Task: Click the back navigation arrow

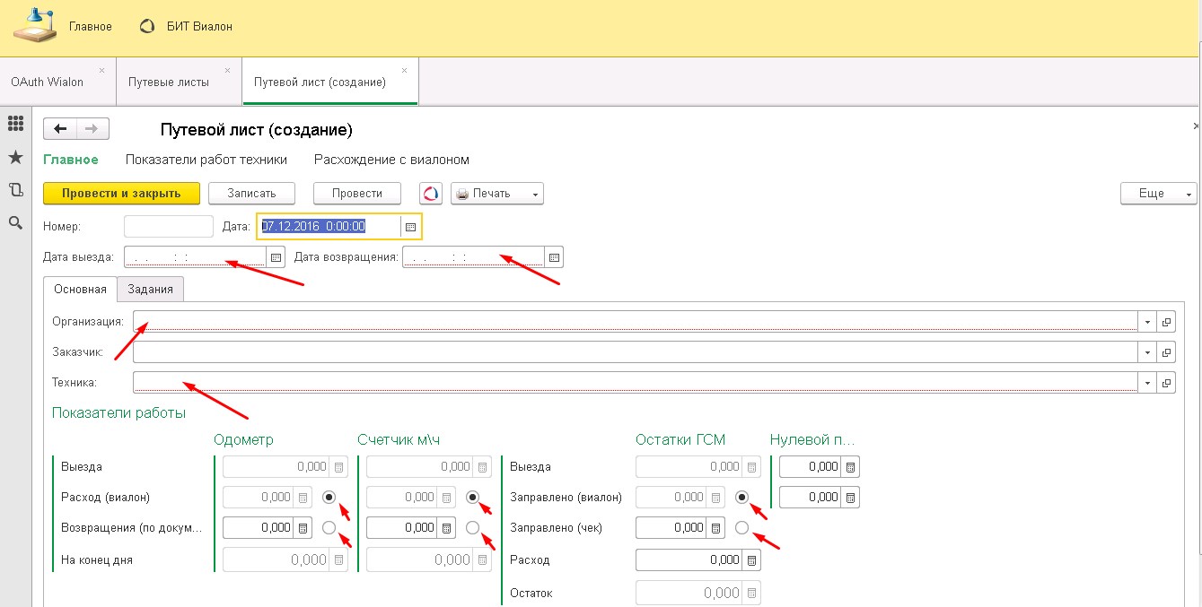Action: point(60,129)
